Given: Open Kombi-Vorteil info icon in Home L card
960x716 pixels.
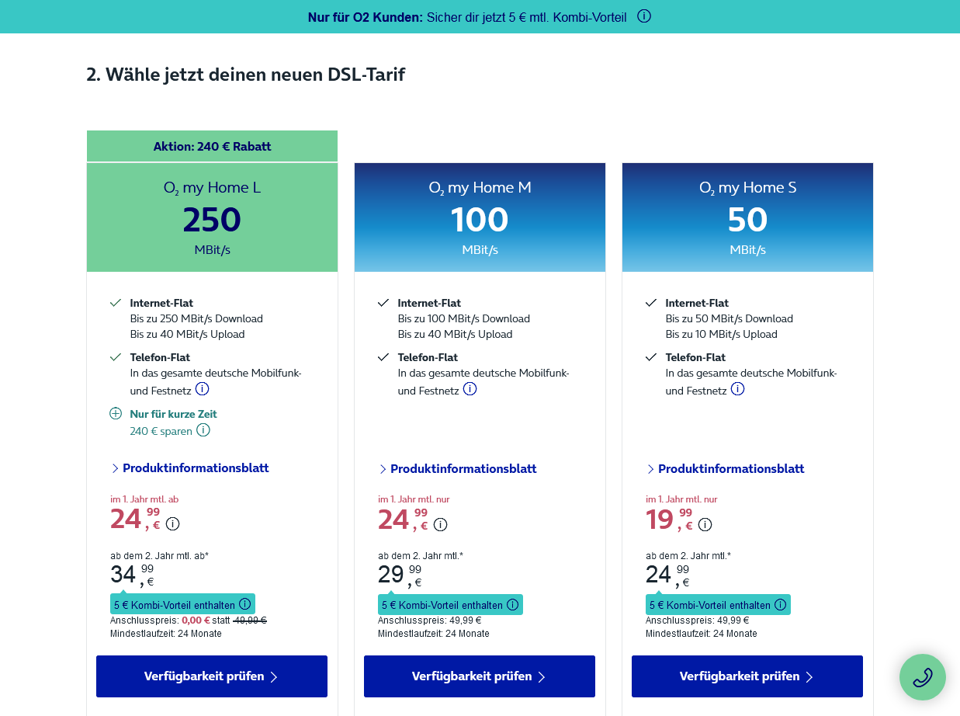Looking at the screenshot, I should pos(245,604).
